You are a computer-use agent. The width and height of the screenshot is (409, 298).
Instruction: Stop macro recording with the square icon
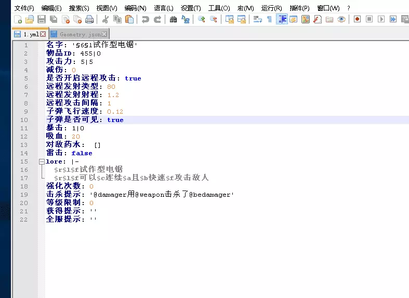(x=369, y=19)
